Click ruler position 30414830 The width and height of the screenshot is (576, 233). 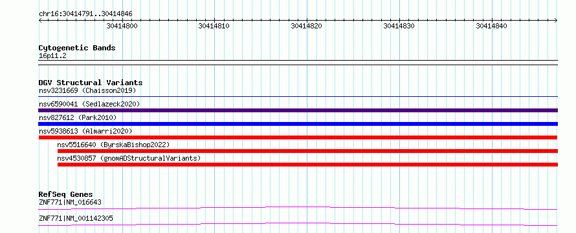399,26
